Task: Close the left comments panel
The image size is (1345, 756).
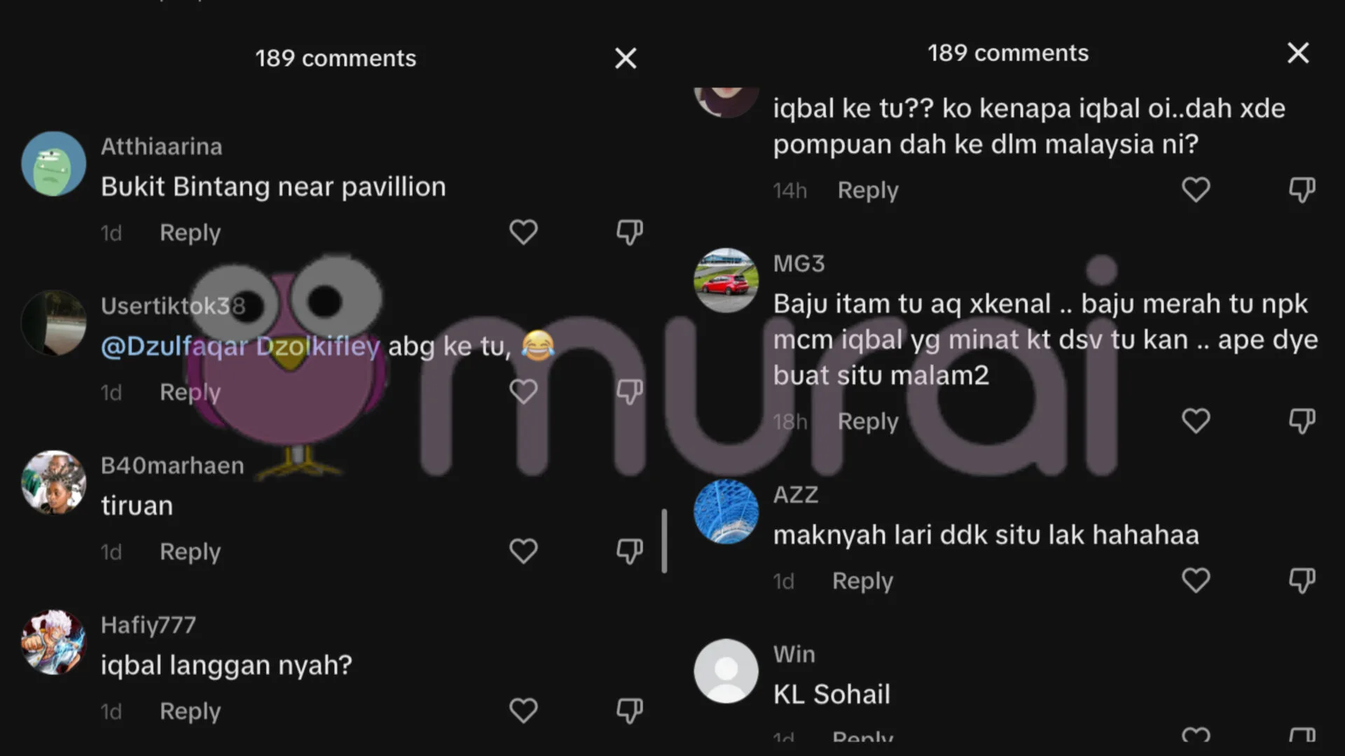Action: pos(626,58)
